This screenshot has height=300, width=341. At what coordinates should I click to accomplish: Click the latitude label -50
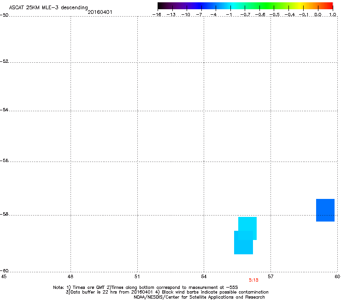4,15
